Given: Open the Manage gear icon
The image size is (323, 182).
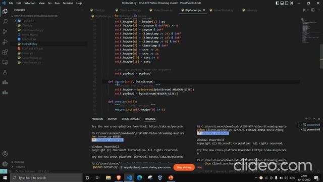Looking at the screenshot, I should click(x=5, y=164).
